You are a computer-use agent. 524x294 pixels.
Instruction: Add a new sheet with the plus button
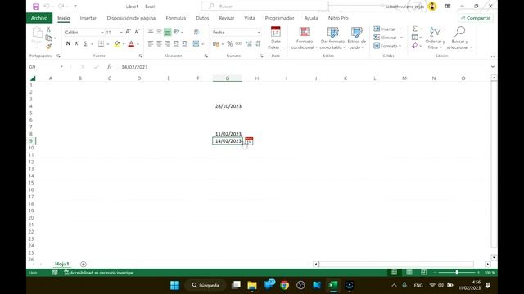pyautogui.click(x=84, y=264)
